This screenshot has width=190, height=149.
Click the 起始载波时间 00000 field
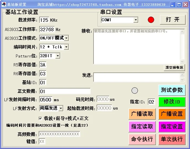coord(104,108)
